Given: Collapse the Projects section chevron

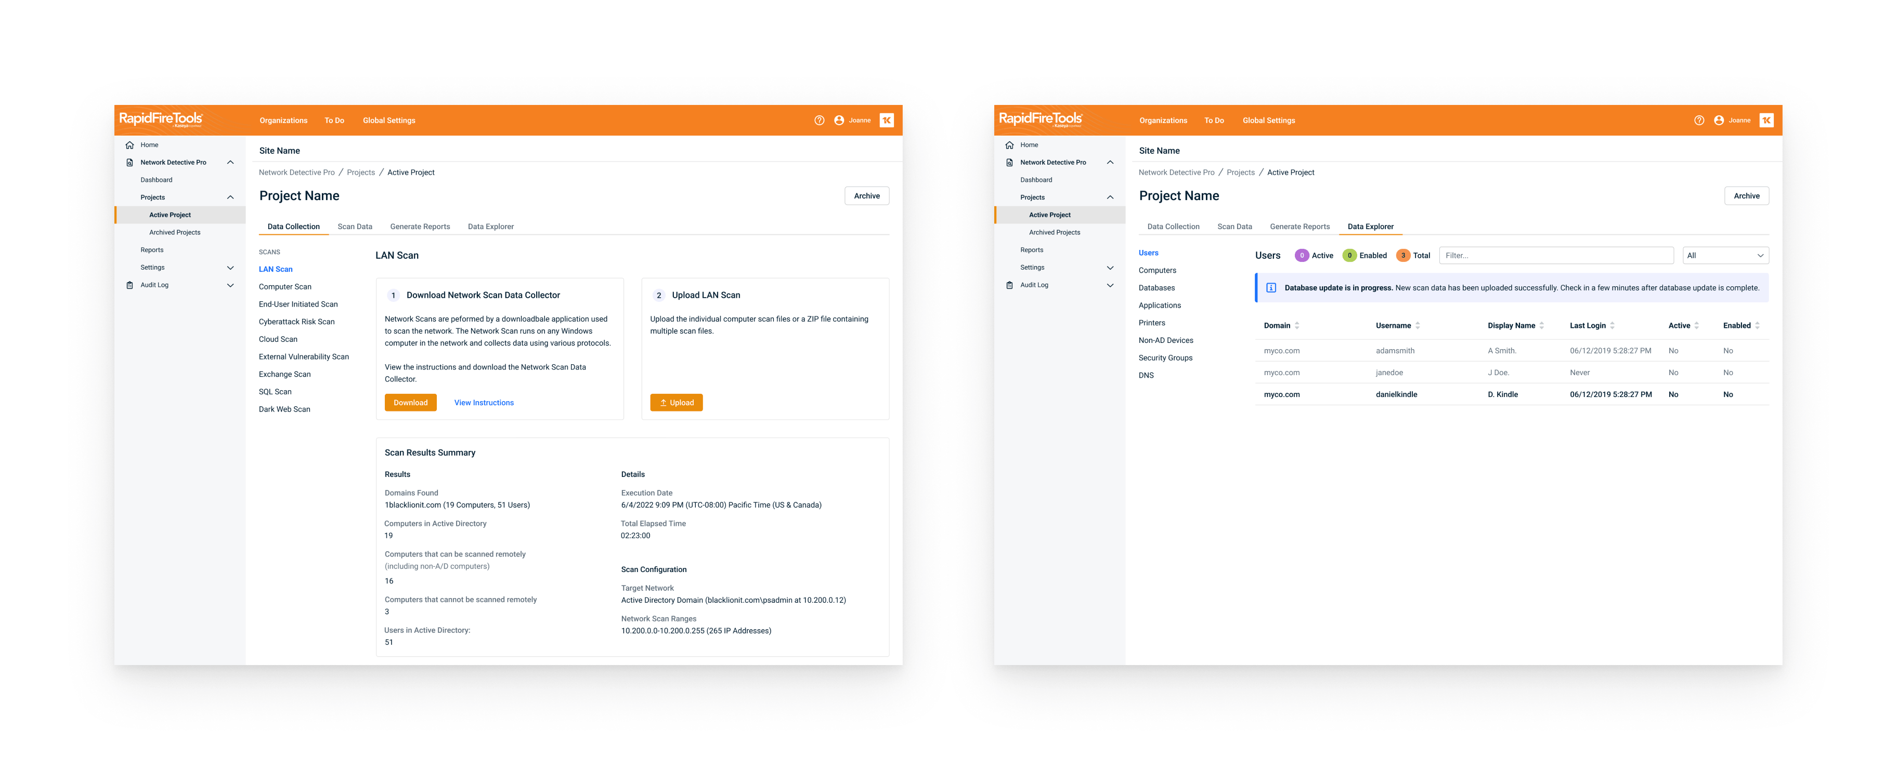Looking at the screenshot, I should pyautogui.click(x=230, y=197).
